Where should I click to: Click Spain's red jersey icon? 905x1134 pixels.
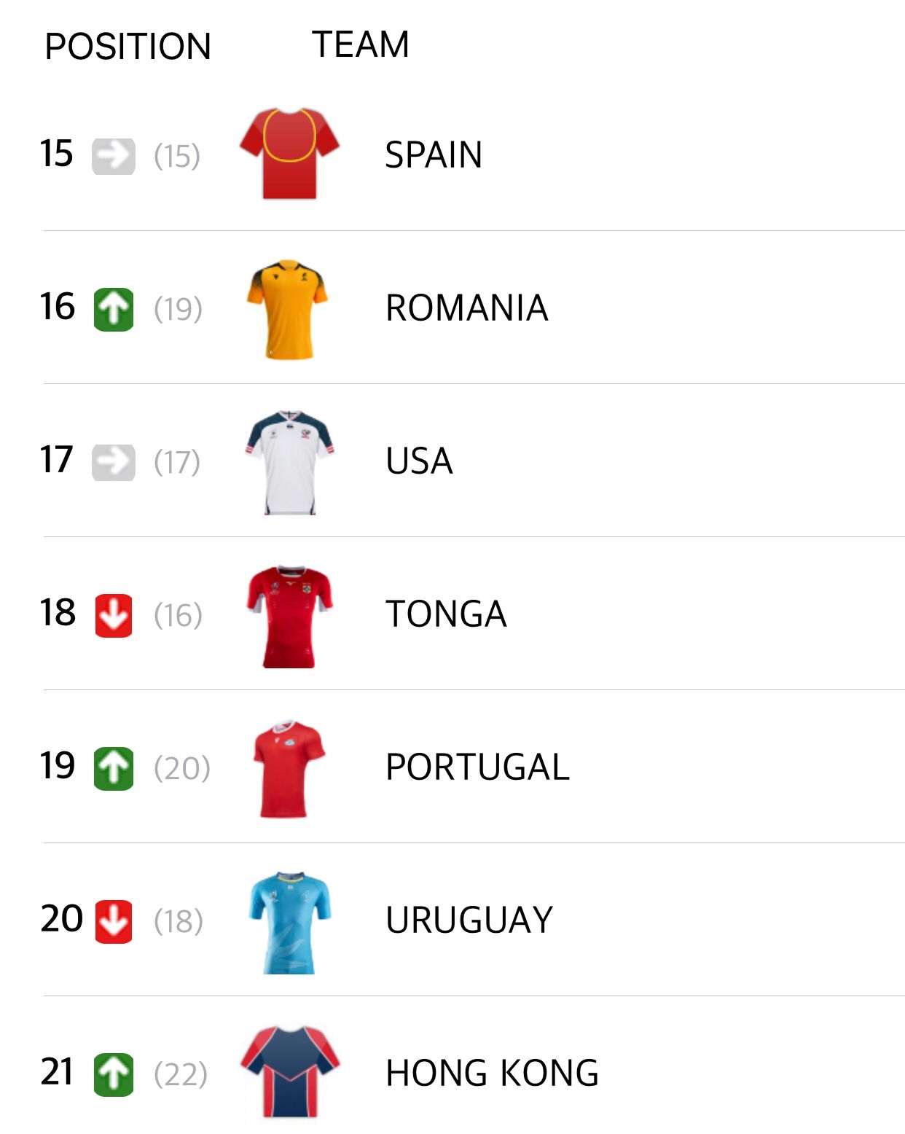coord(289,154)
